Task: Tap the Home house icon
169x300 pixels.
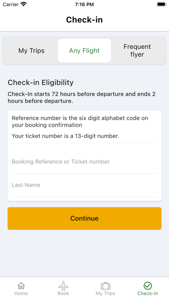Action: (x=21, y=286)
